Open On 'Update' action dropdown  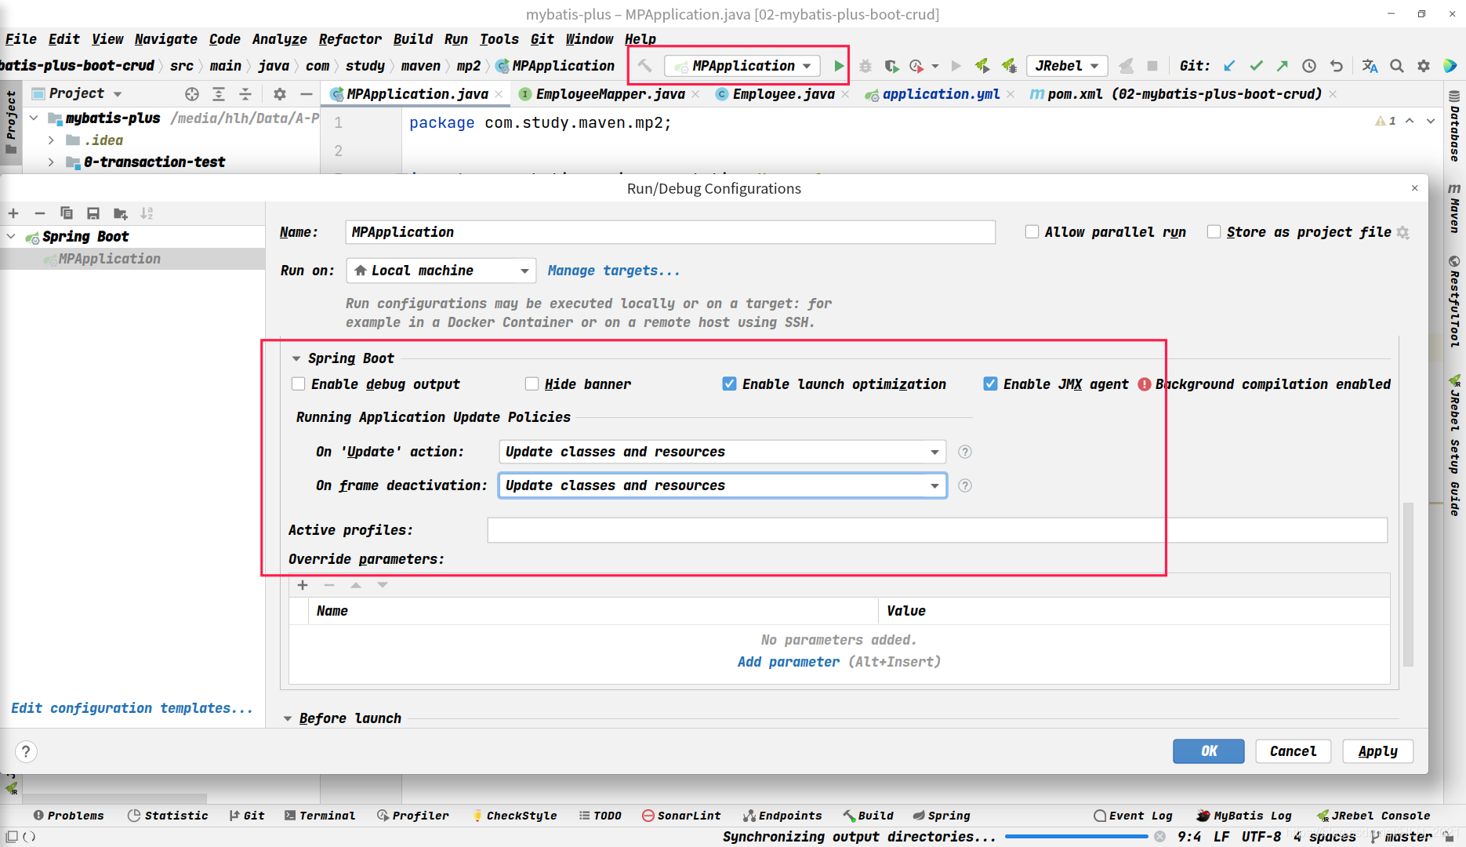point(722,452)
